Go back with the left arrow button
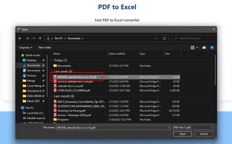This screenshot has width=232, height=144. coord(20,38)
